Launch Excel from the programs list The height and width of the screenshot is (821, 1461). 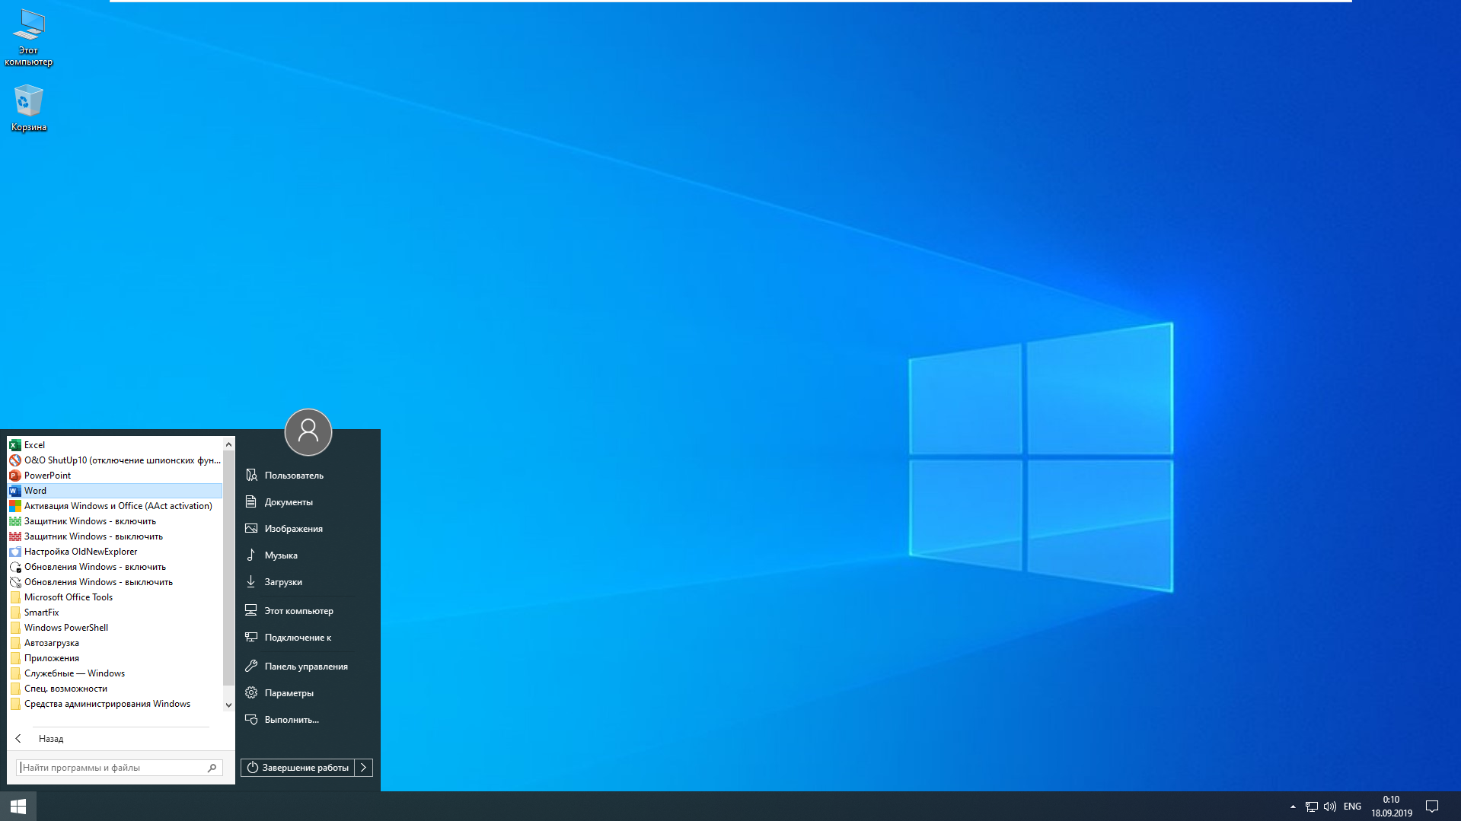click(x=34, y=445)
